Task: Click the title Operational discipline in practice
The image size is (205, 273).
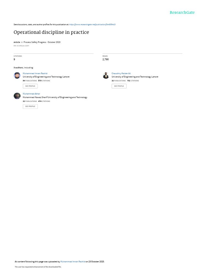Action: tap(51, 32)
